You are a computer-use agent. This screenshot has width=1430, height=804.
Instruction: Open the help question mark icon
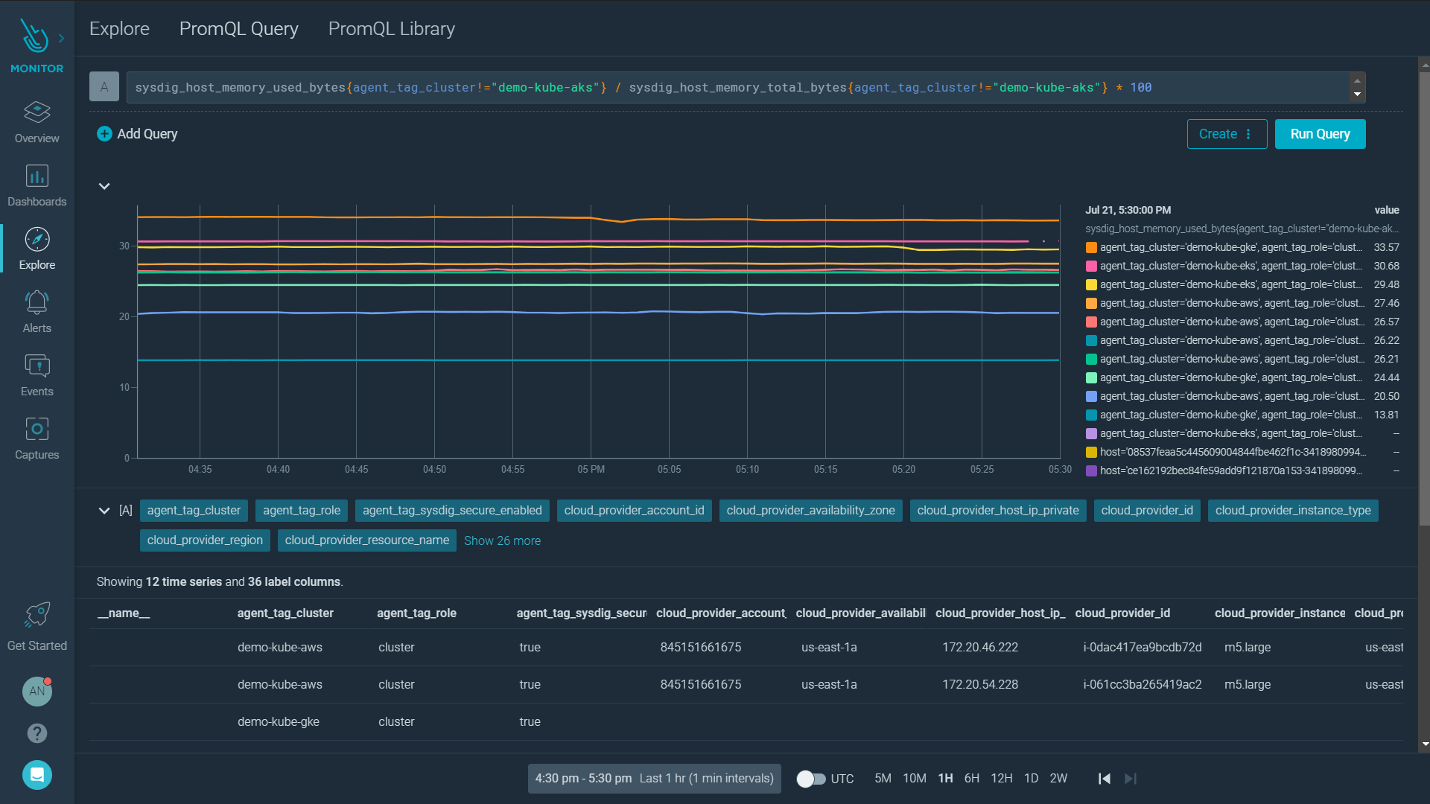pos(36,733)
